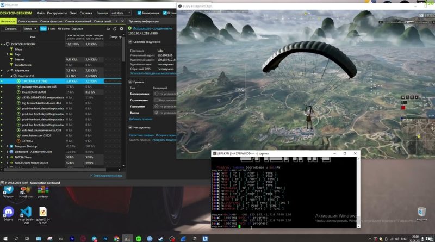Click the Скорость button
This screenshot has width=435, height=242.
(x=11, y=29)
